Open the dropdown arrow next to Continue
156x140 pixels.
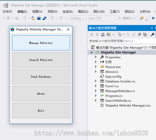click(x=135, y=18)
